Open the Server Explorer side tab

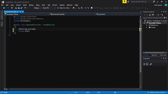[x=2, y=15]
